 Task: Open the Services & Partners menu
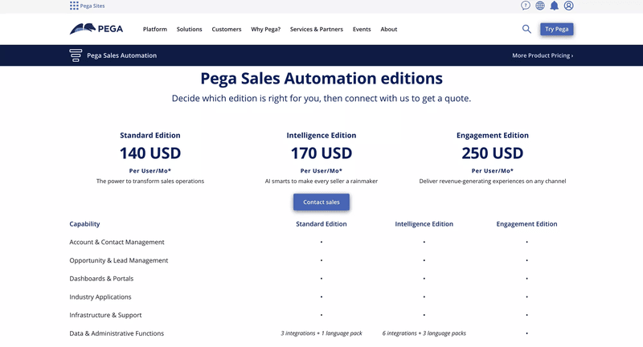coord(317,29)
